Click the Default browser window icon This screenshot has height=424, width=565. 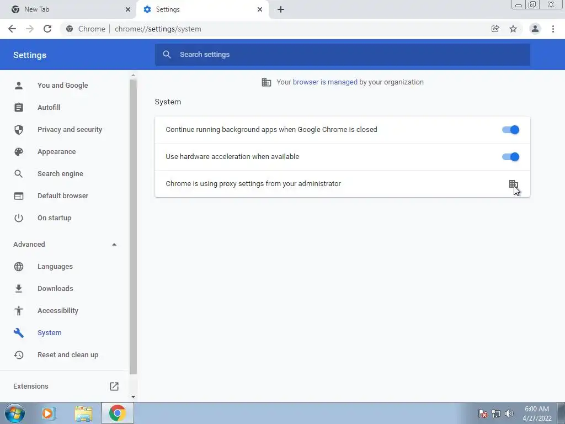coord(19,196)
